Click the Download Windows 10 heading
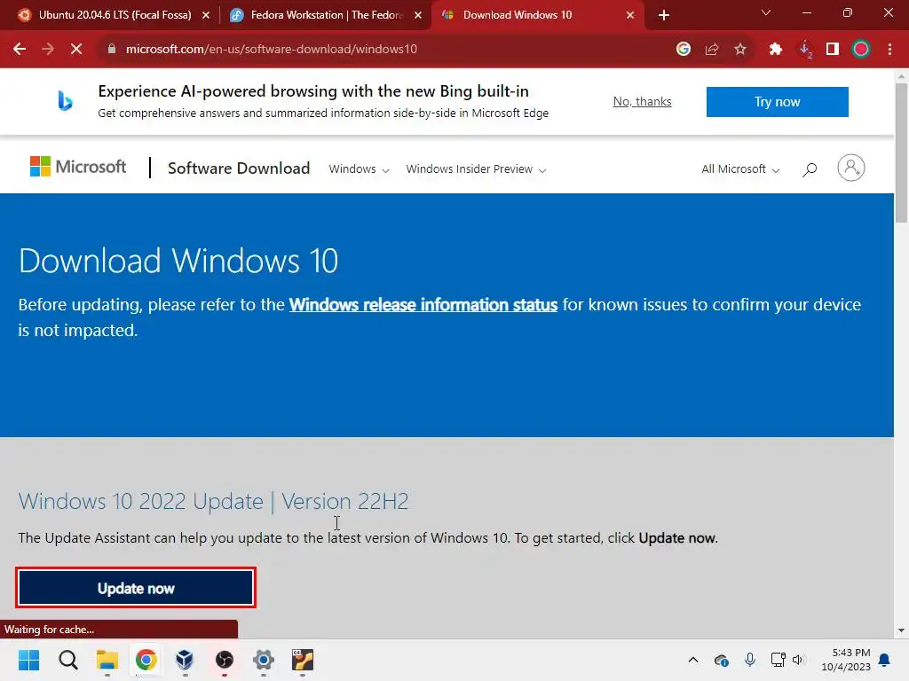Viewport: 909px width, 681px height. click(178, 261)
